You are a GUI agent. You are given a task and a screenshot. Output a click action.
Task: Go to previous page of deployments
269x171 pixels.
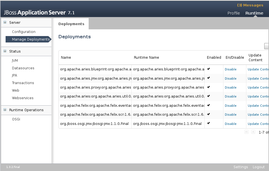pyautogui.click(x=253, y=132)
